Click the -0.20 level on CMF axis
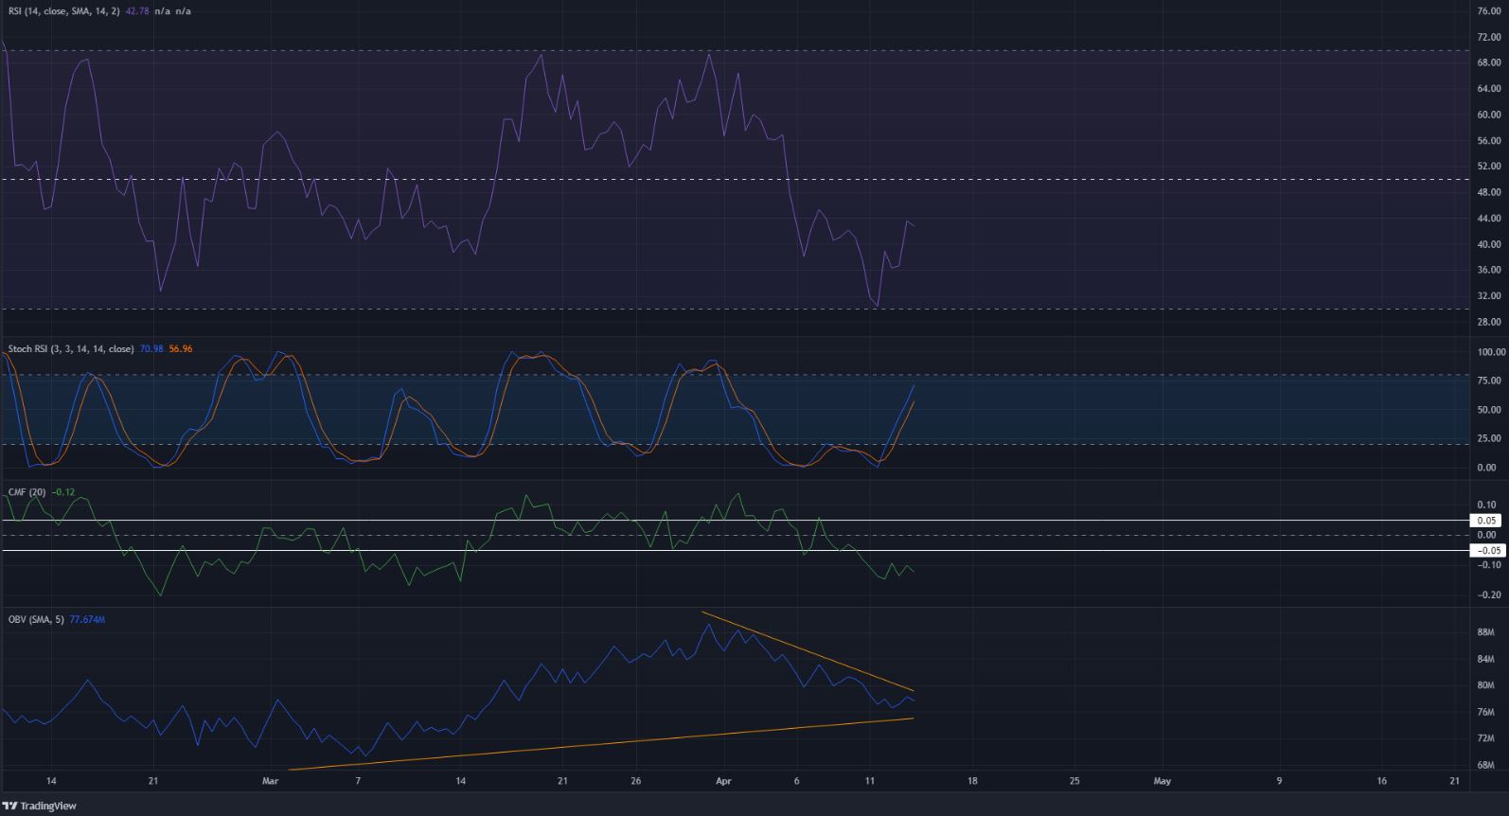This screenshot has height=816, width=1509. 1489,594
